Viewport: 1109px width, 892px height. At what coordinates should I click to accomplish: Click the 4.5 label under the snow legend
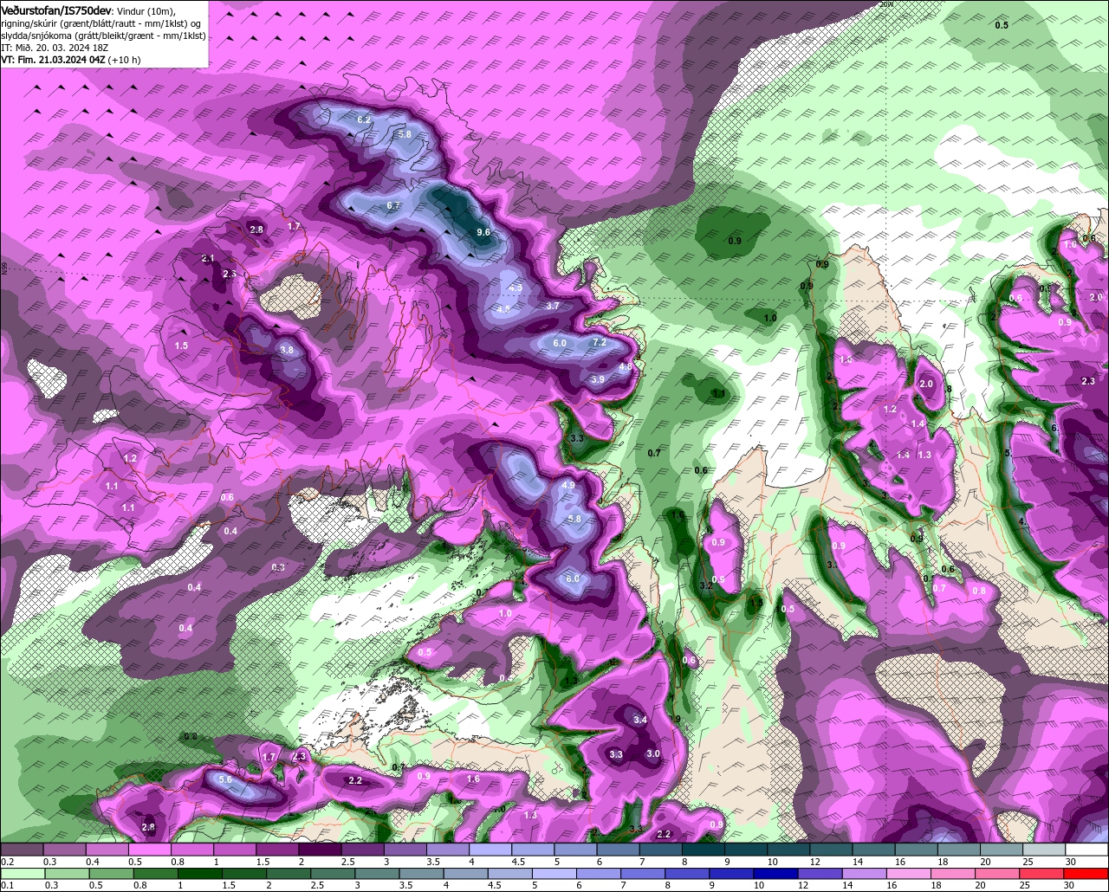518,863
